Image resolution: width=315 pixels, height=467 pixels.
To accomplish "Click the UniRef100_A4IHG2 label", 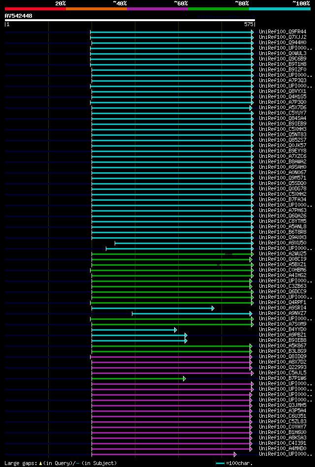I will tap(283, 276).
